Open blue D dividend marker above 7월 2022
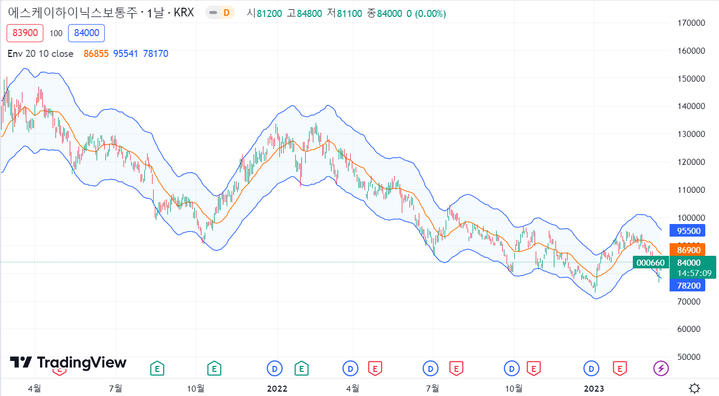Image resolution: width=719 pixels, height=396 pixels. (431, 369)
